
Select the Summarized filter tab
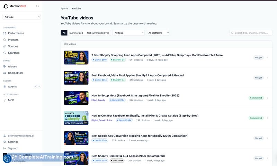[76, 33]
